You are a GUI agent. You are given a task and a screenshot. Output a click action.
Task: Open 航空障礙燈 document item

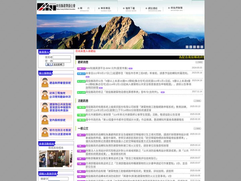(137, 138)
